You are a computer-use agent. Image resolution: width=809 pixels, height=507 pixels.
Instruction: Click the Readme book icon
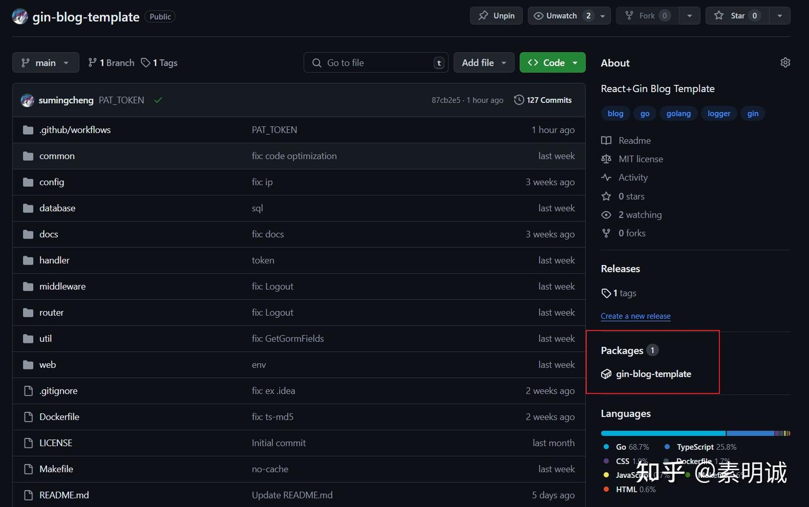(606, 140)
